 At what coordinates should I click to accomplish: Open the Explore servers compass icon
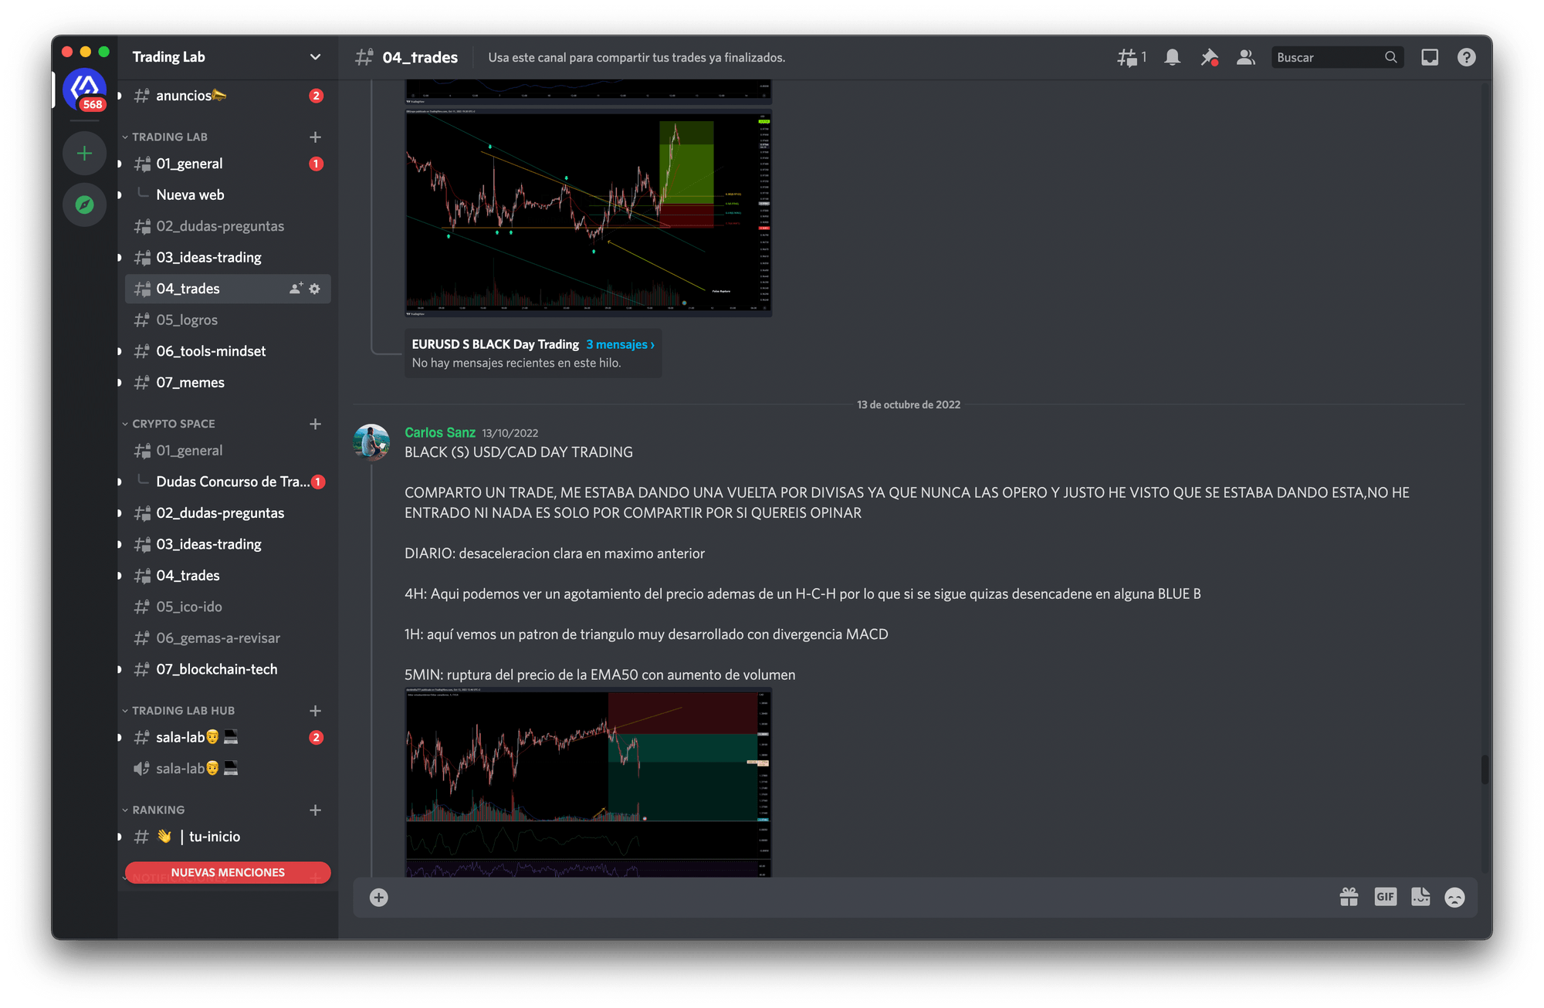pyautogui.click(x=84, y=205)
